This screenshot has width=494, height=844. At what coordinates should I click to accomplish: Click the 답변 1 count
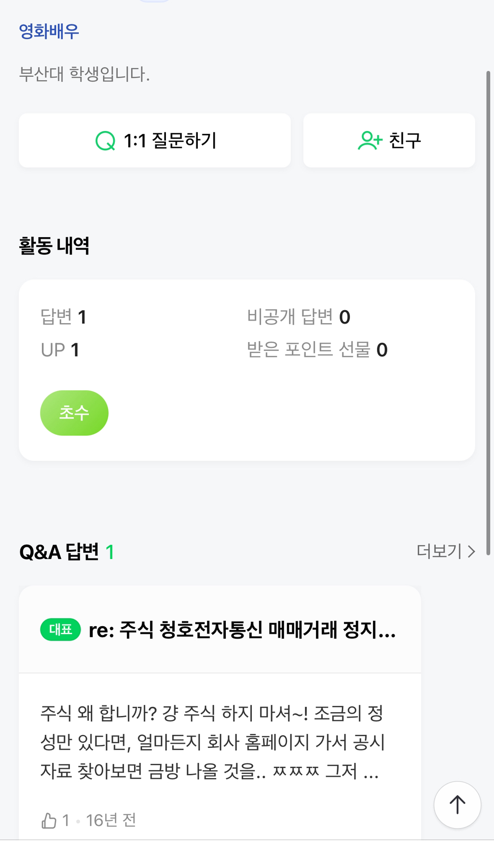tap(63, 317)
